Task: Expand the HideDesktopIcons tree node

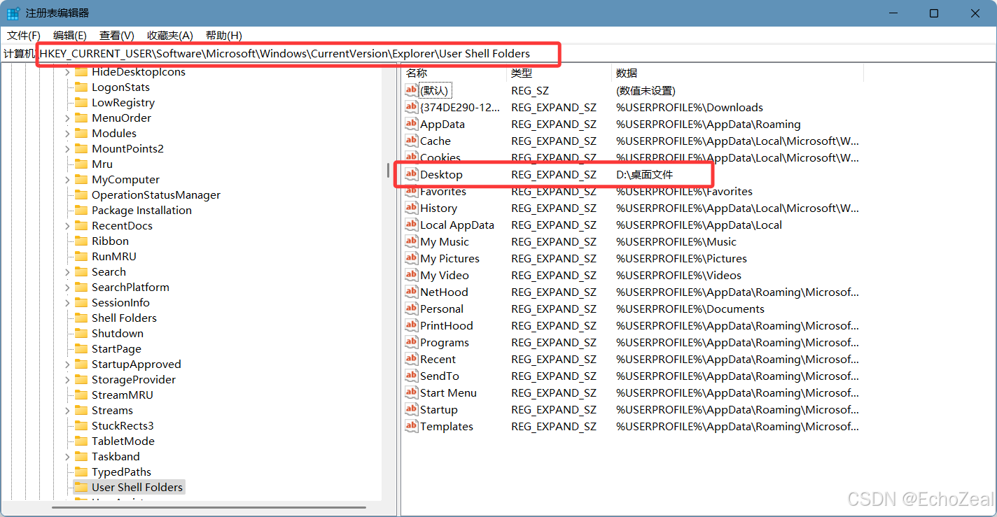Action: [x=67, y=72]
